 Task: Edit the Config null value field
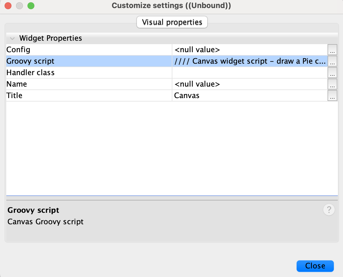pos(249,50)
